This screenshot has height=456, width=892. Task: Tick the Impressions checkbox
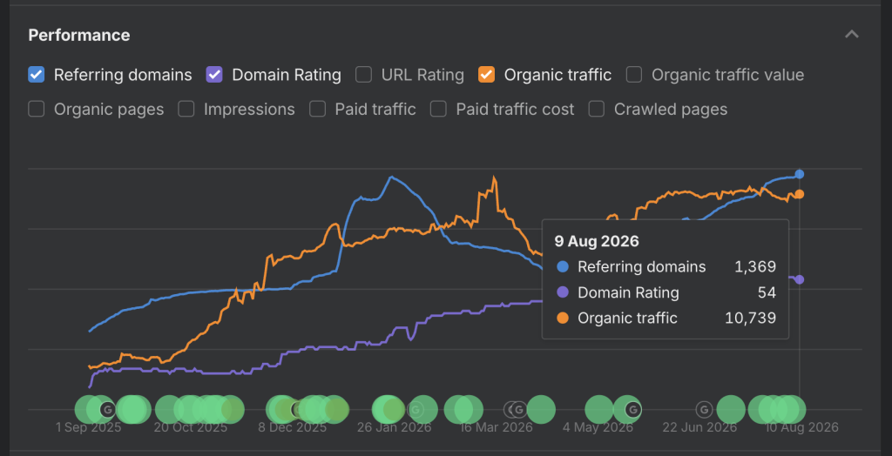pos(186,109)
